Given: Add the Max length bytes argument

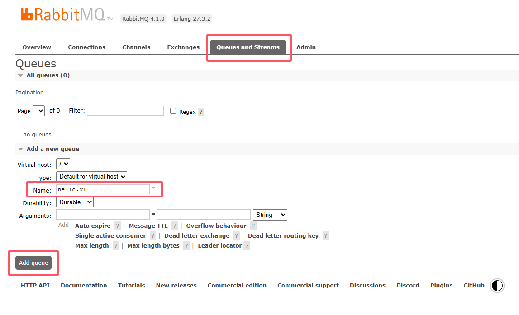Looking at the screenshot, I should coord(153,245).
